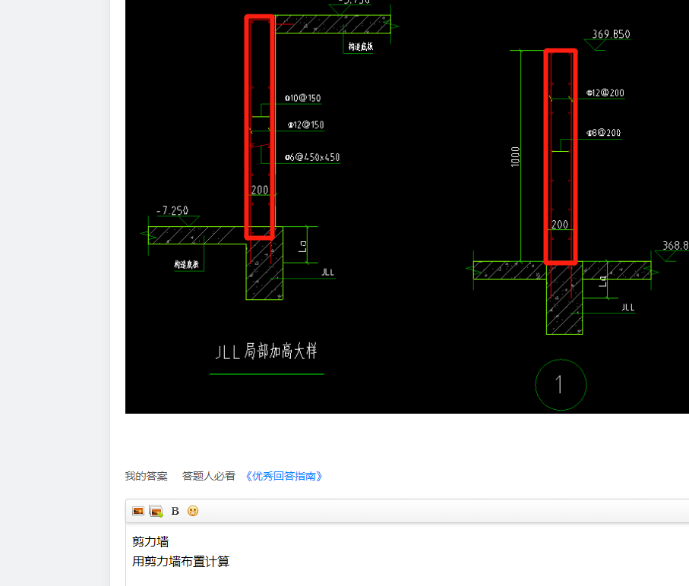Click the CAD drawing image of JLL detail
The image size is (689, 586).
[x=407, y=206]
